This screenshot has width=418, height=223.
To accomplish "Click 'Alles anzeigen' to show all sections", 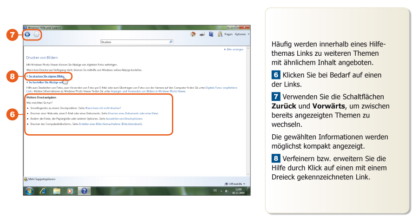I will coord(234,49).
